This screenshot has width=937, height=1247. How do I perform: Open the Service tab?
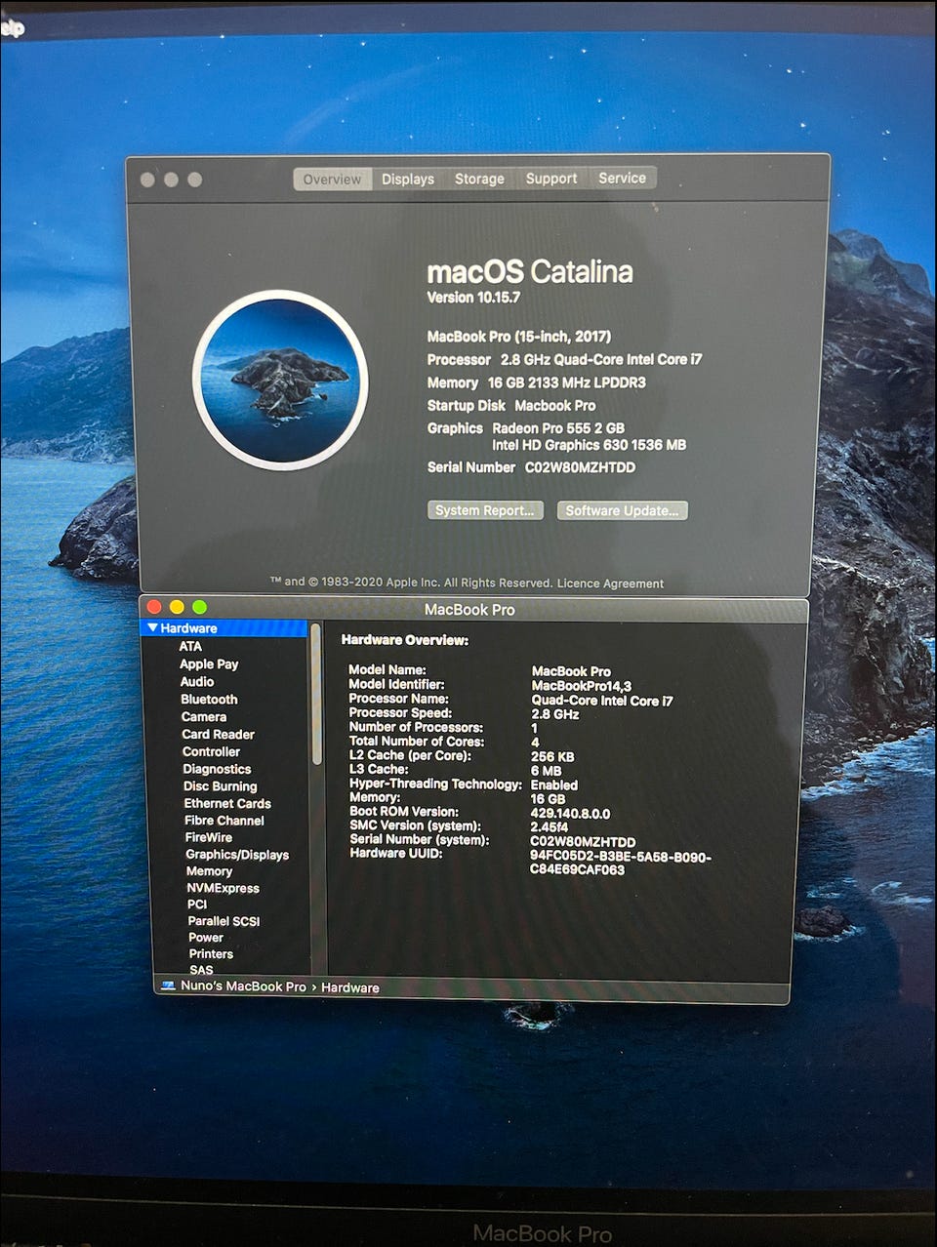pos(622,178)
